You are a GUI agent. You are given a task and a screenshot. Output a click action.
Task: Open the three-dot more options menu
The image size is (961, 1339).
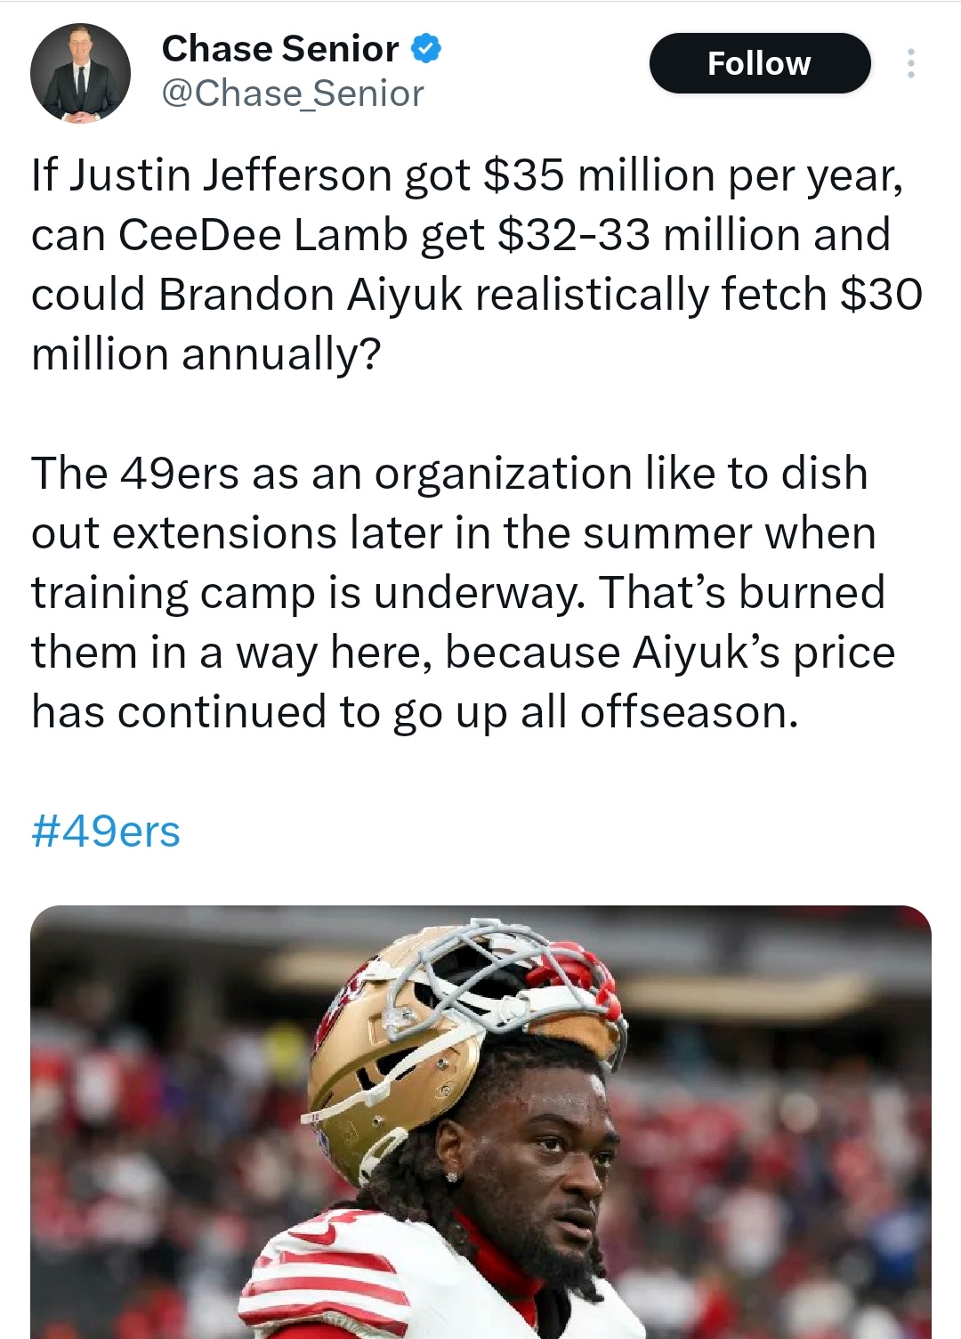pyautogui.click(x=910, y=63)
